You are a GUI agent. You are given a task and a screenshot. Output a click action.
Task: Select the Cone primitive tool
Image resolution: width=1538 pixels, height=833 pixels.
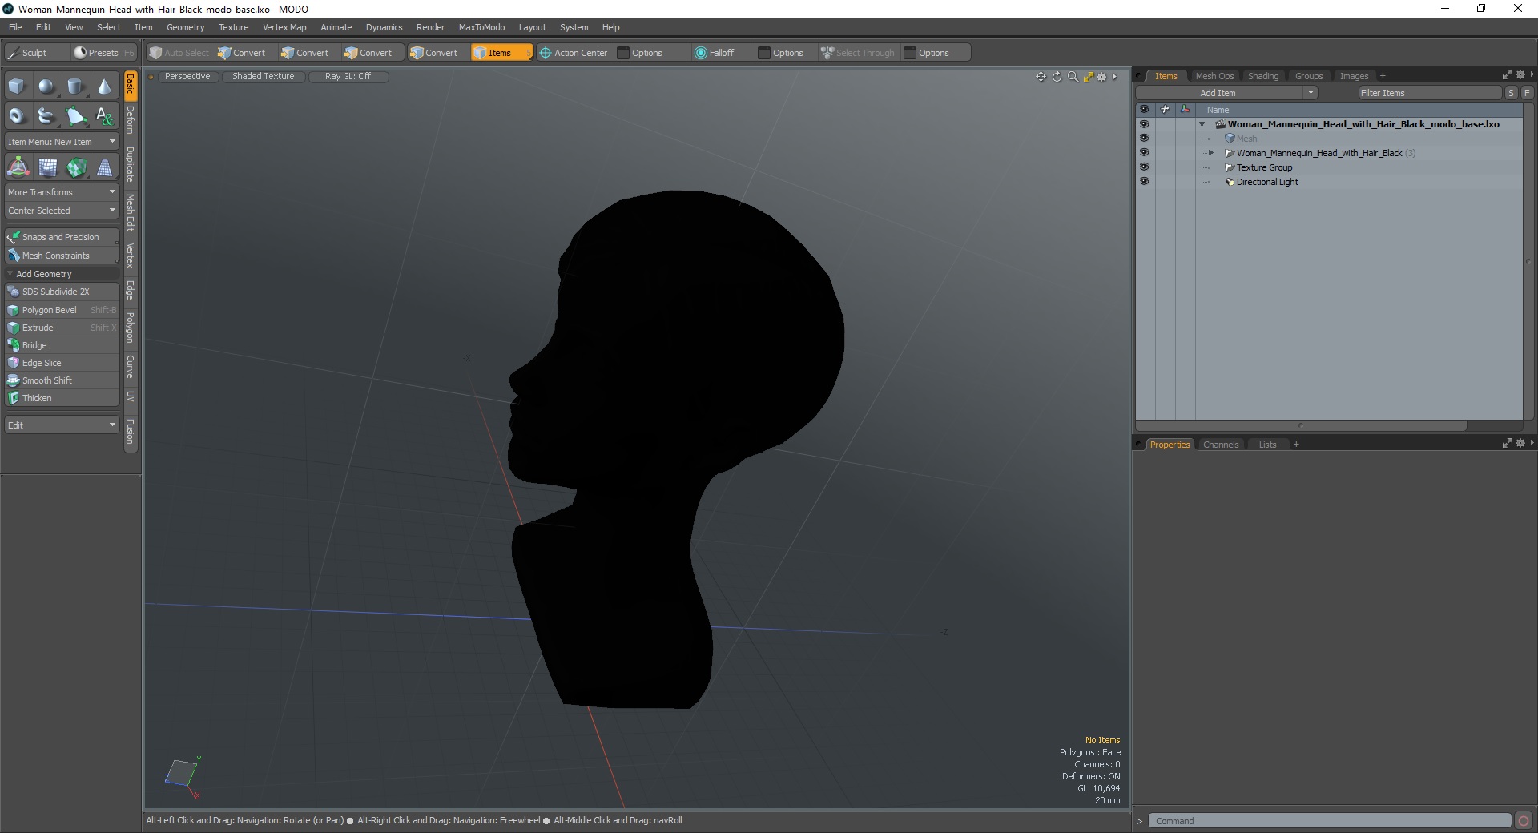pos(104,87)
